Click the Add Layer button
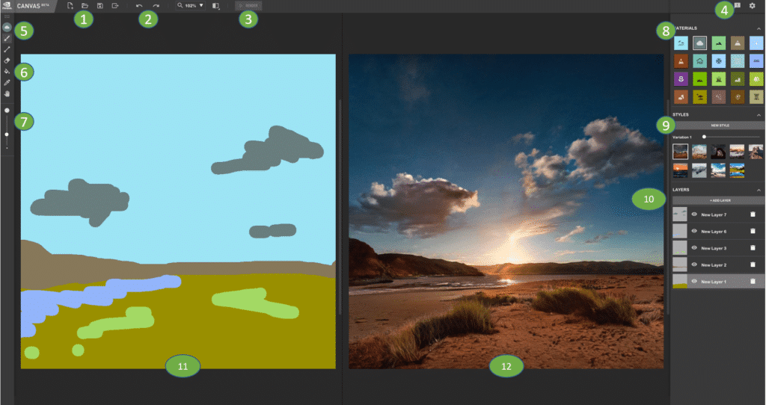This screenshot has width=766, height=405. 717,201
